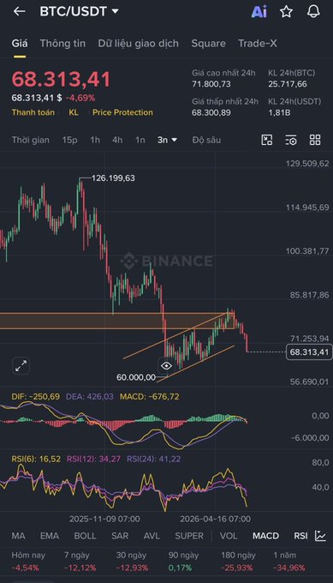Tap the DEA: 426,03 readout
Screen dimensions: 333x583
pos(90,397)
